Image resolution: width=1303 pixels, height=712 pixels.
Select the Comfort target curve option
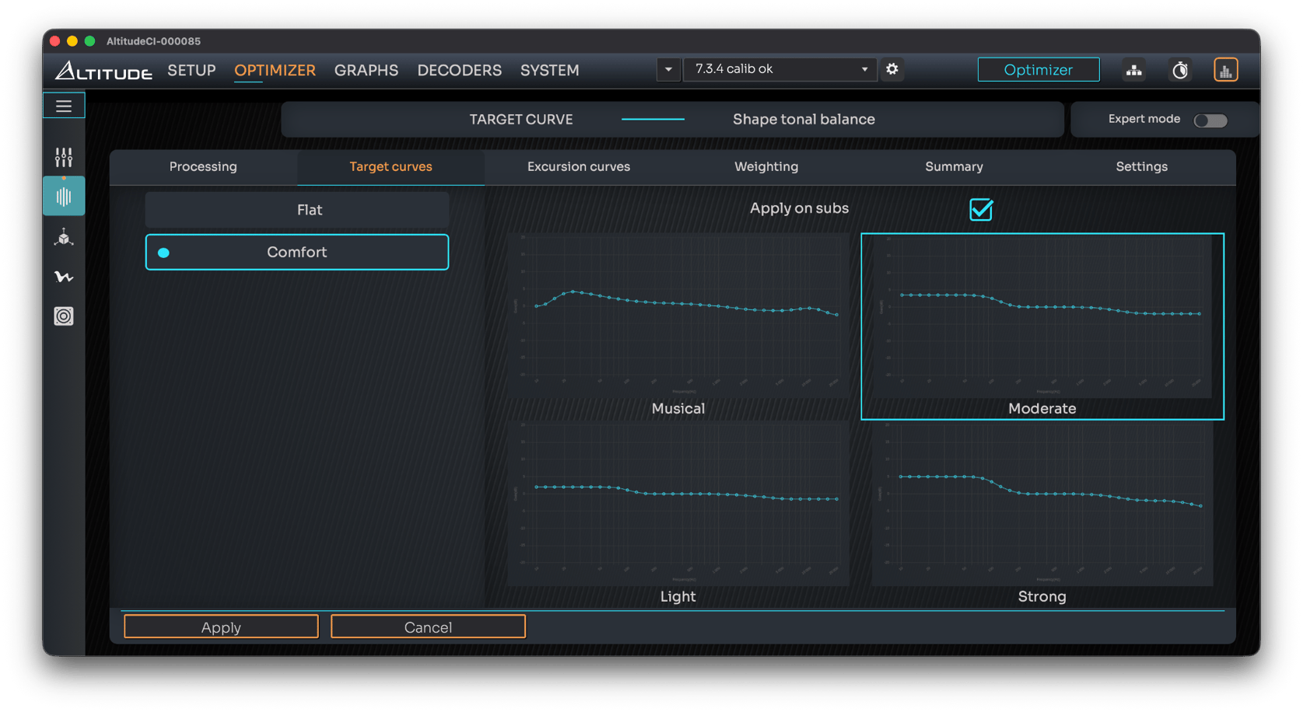297,252
